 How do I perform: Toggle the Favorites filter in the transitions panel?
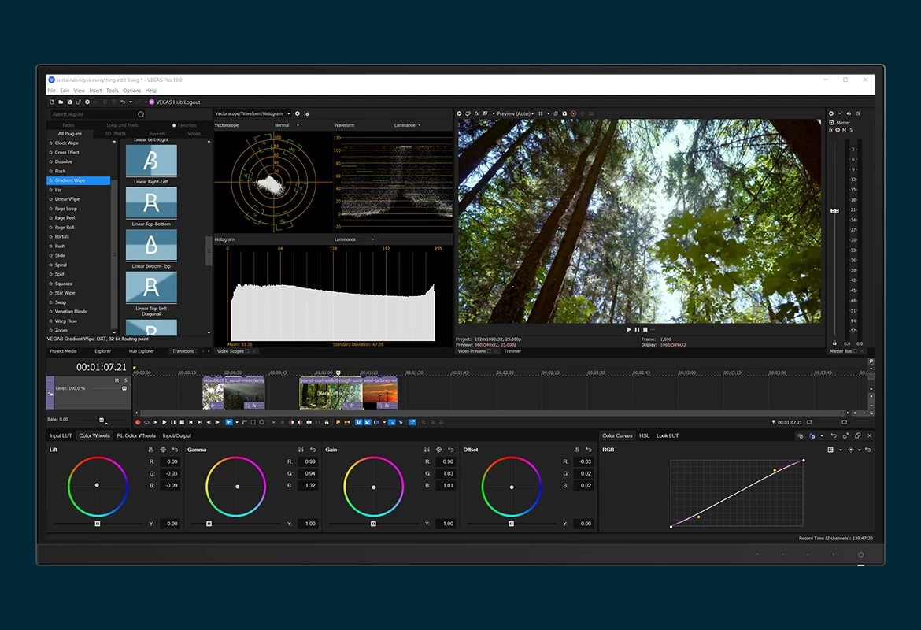click(x=183, y=125)
